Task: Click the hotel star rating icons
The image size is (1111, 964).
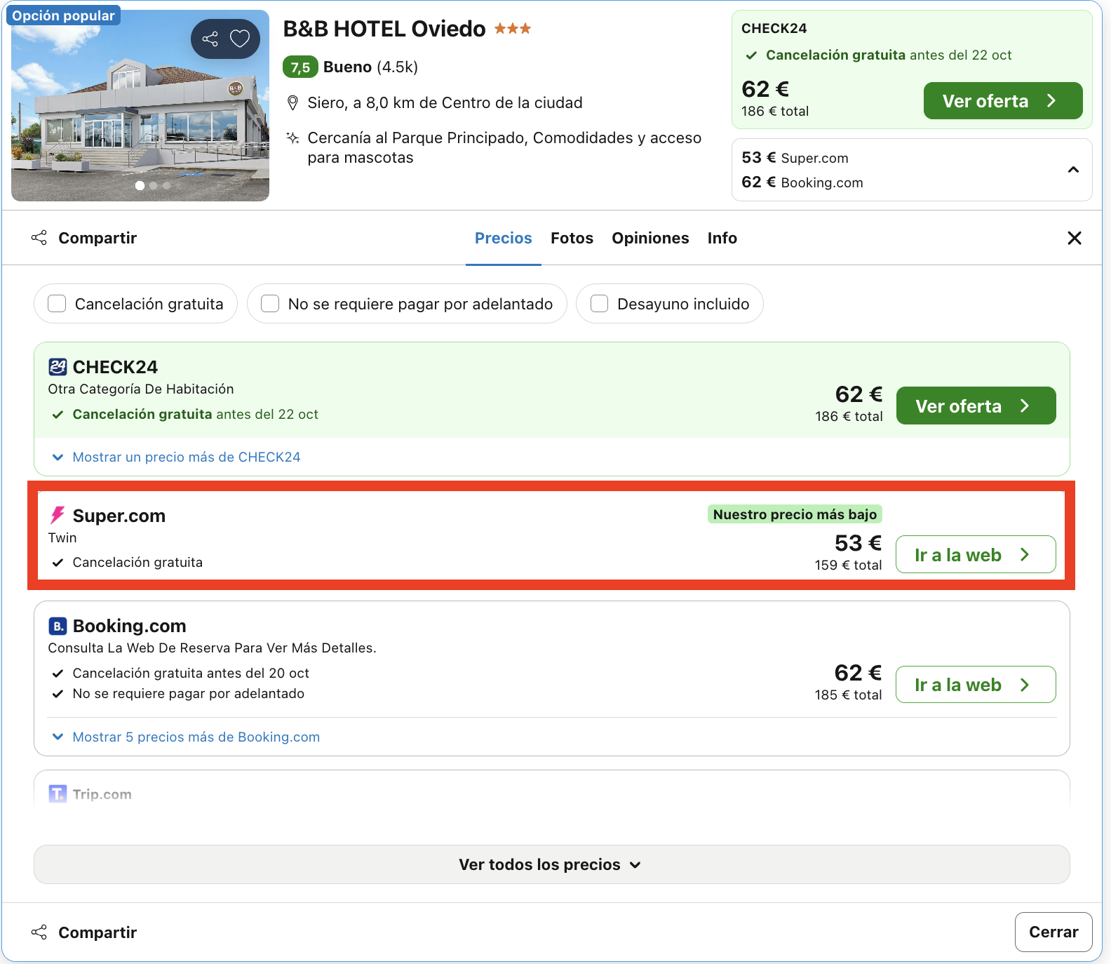Action: click(x=513, y=29)
